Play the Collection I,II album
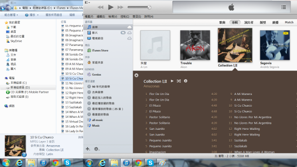Image resolution: width=297 pixels, height=167 pixels. (x=172, y=81)
